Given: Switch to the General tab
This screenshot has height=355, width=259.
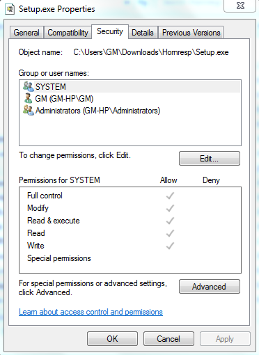Looking at the screenshot, I should [26, 33].
